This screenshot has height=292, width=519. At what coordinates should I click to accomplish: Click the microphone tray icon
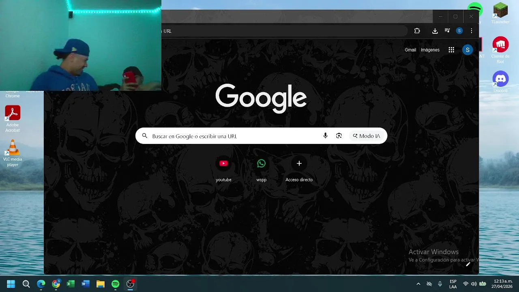[x=440, y=284]
